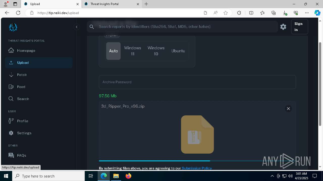Switch to the Threat Insights Portal tab
Image resolution: width=323 pixels, height=181 pixels.
point(112,4)
